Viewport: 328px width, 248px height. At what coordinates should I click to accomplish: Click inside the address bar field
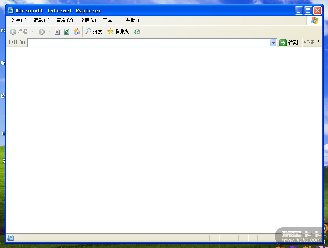tap(148, 43)
